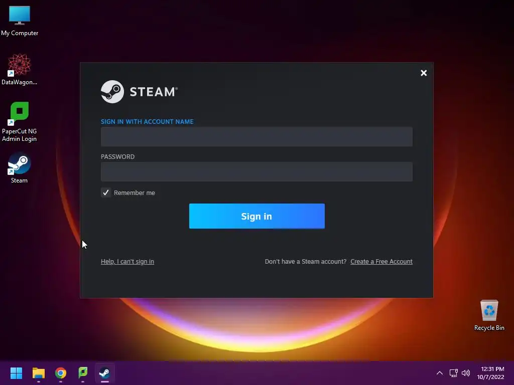Open PaperCut NG Admin Login shortcut
The height and width of the screenshot is (385, 514).
(20, 122)
